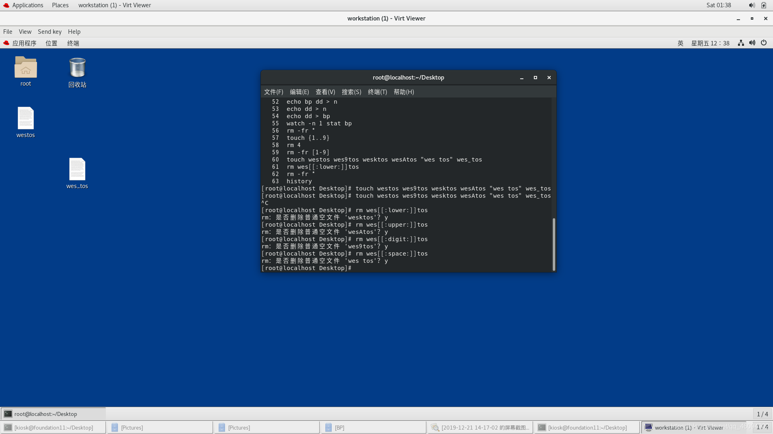Image resolution: width=773 pixels, height=434 pixels.
Task: Click the host volume icon in top bar
Action: coord(751,5)
